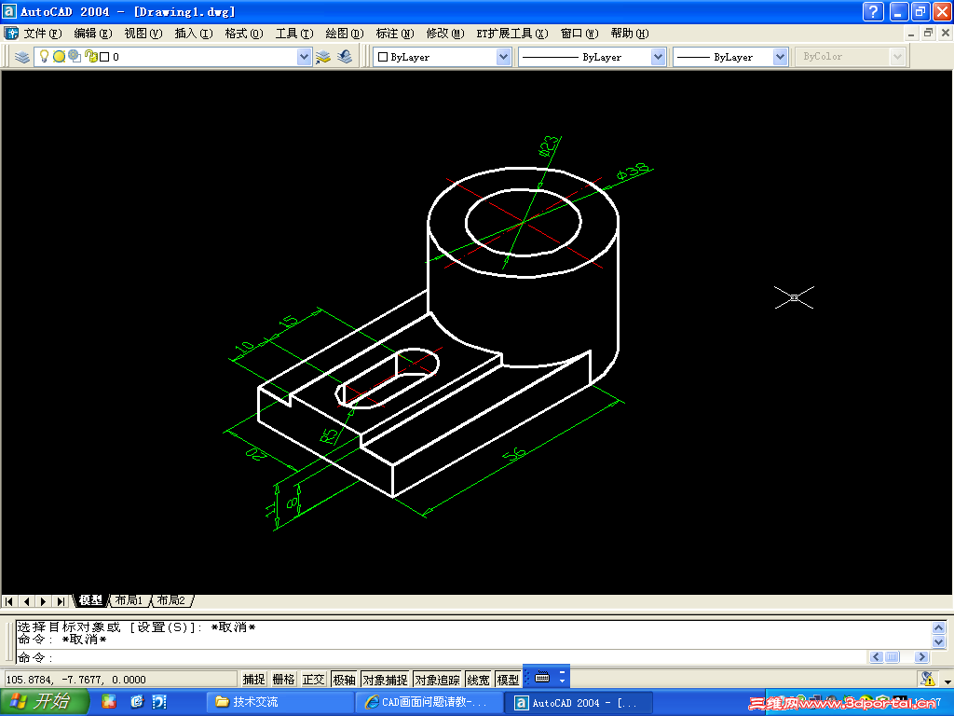Image resolution: width=954 pixels, height=716 pixels.
Task: Click Make Object's Layer Current icon
Action: coord(323,57)
